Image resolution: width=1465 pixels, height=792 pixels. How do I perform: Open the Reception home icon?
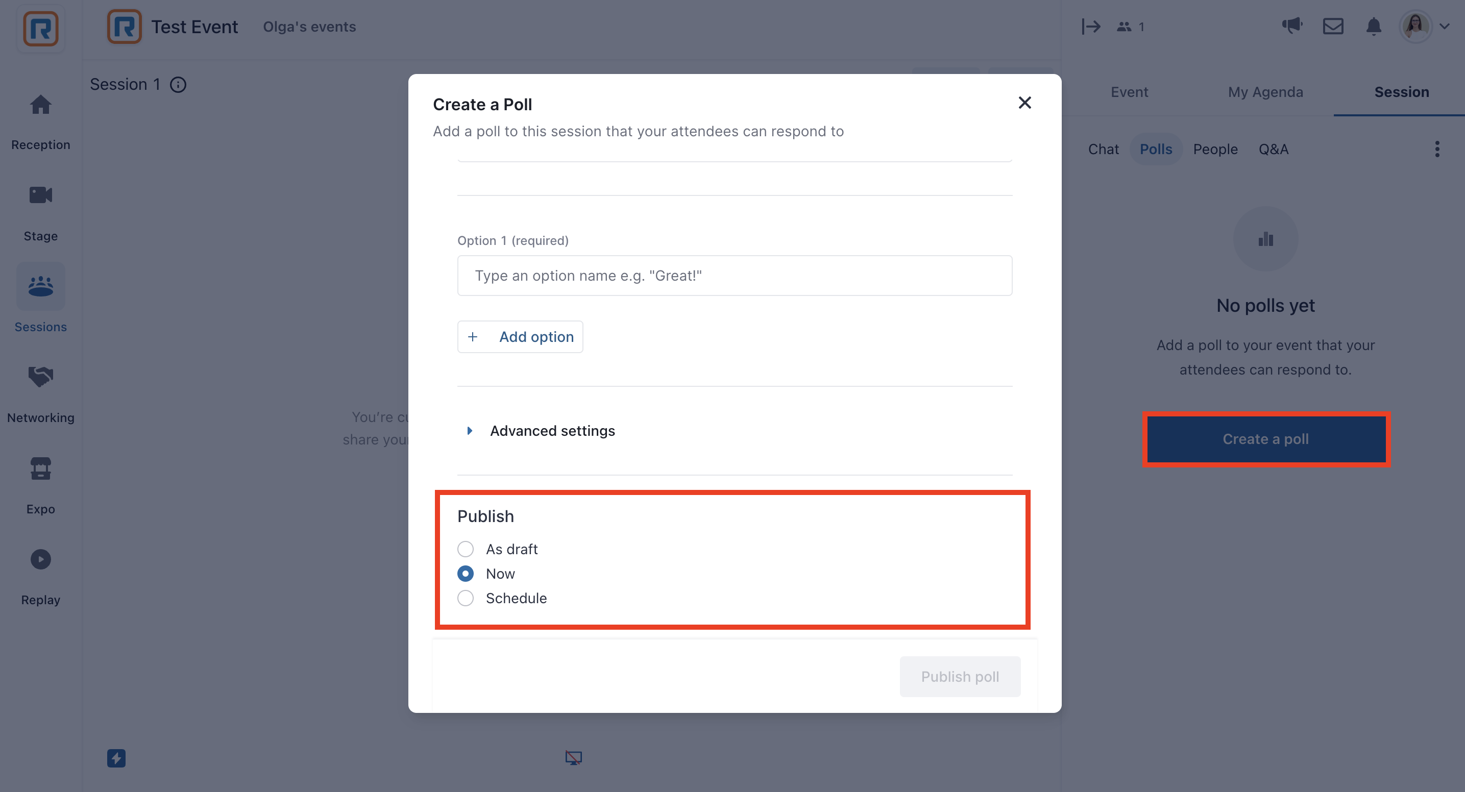40,104
